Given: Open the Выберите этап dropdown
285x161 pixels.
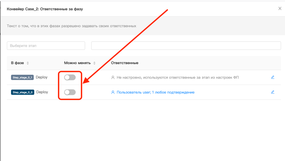Looking at the screenshot, I should point(46,46).
